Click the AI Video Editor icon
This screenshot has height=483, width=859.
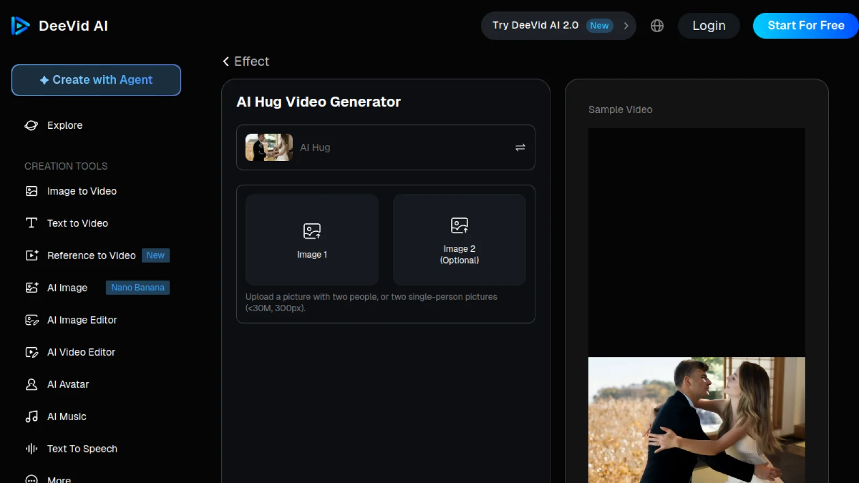pyautogui.click(x=32, y=352)
